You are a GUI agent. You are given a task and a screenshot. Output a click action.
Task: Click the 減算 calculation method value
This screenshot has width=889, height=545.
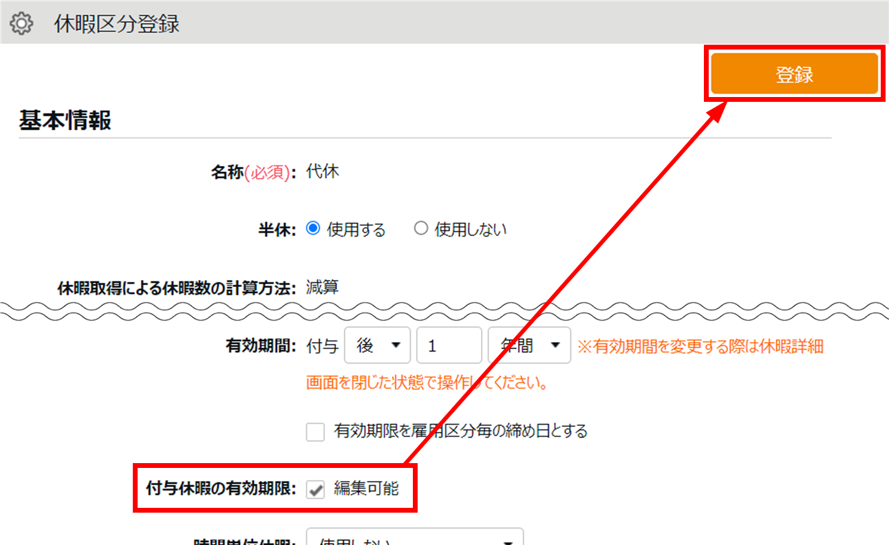[x=323, y=287]
